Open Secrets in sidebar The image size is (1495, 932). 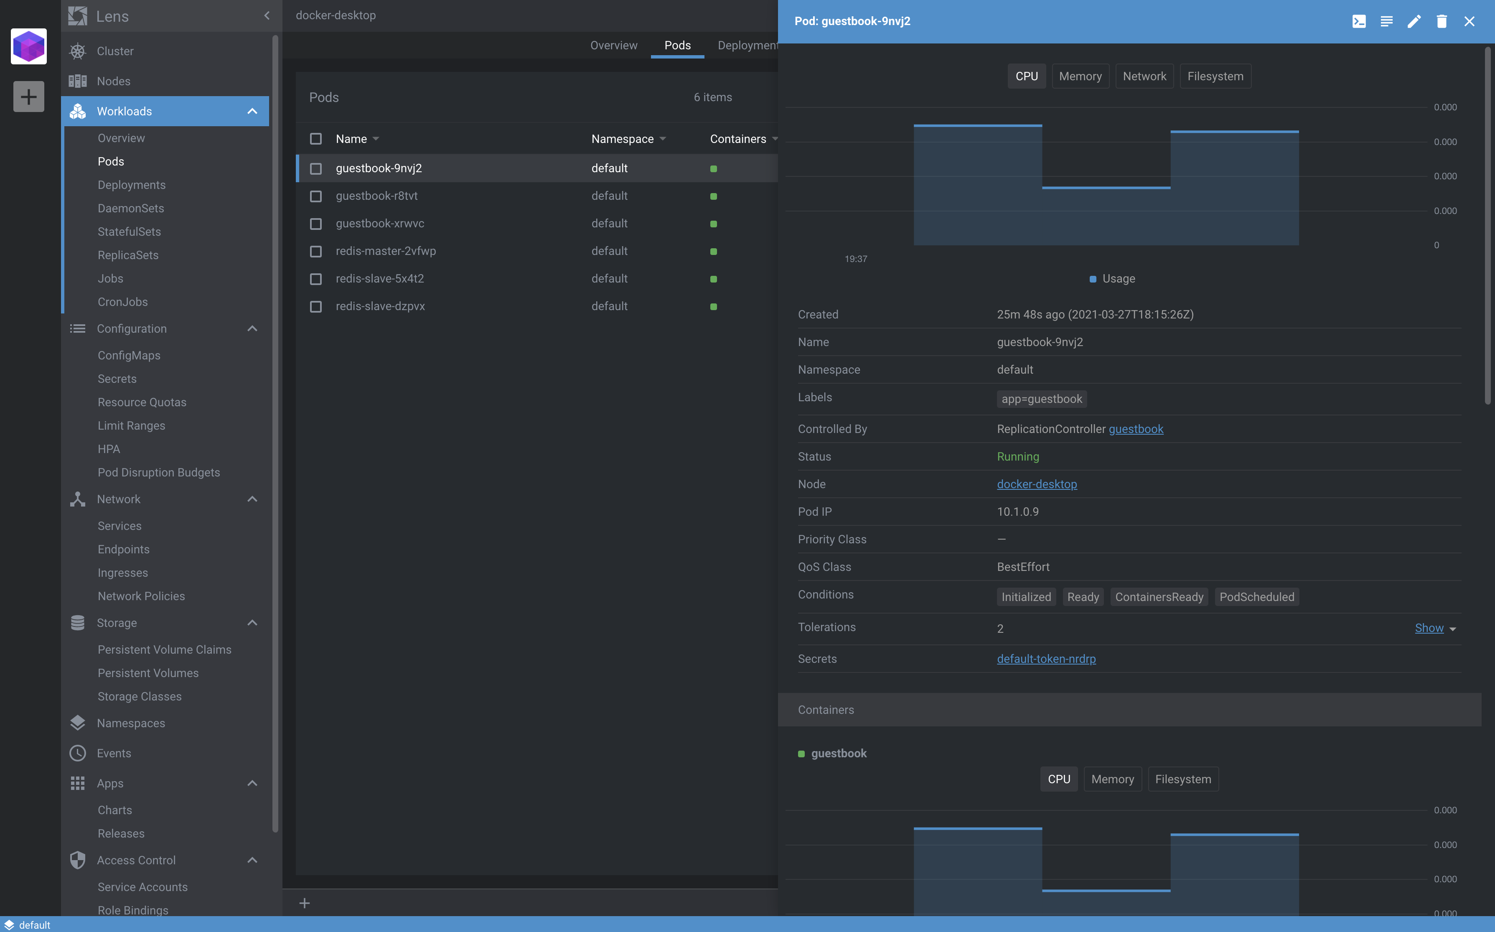[x=117, y=379]
